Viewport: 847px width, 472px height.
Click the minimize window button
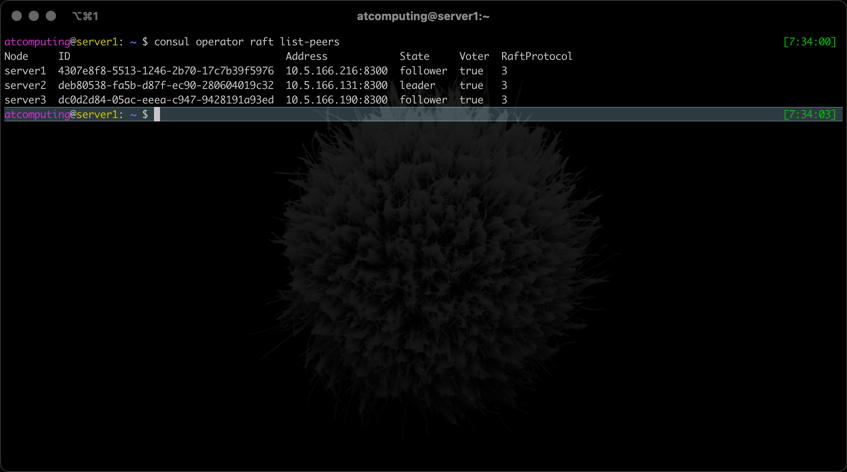click(x=34, y=16)
